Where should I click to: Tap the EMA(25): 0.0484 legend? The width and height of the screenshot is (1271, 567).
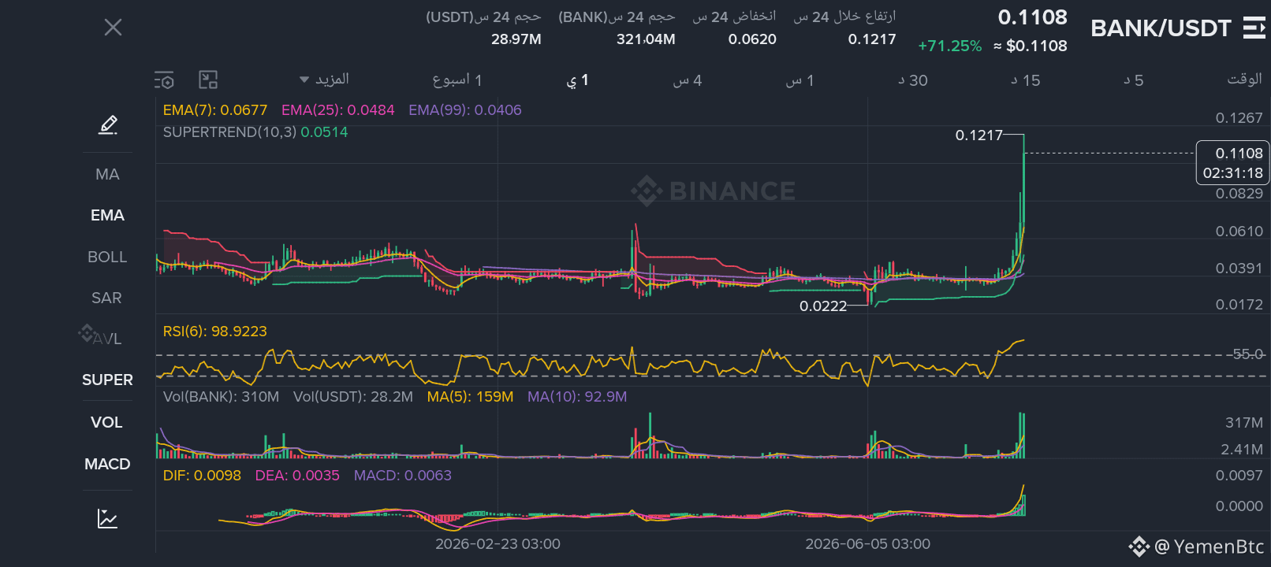338,110
